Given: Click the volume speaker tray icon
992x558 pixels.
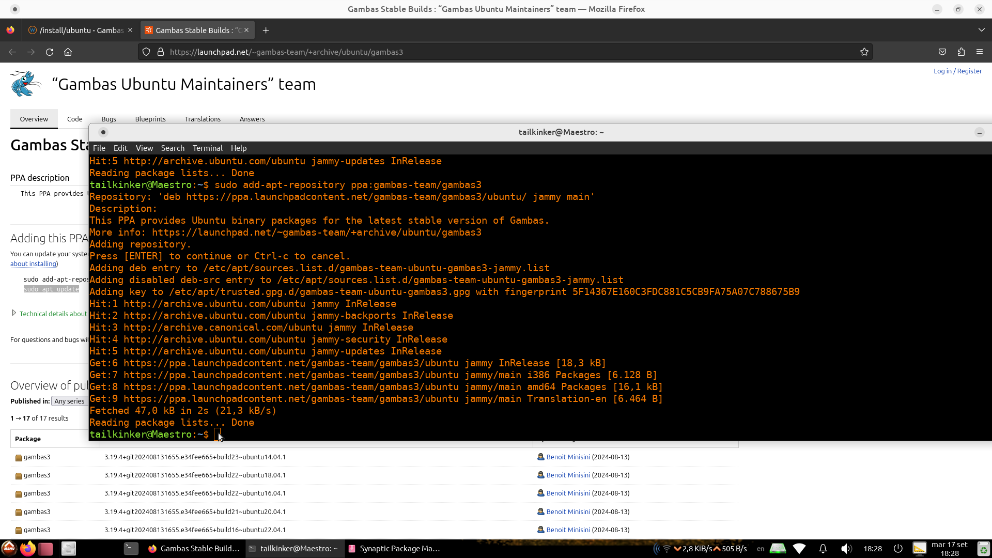Looking at the screenshot, I should tap(846, 549).
